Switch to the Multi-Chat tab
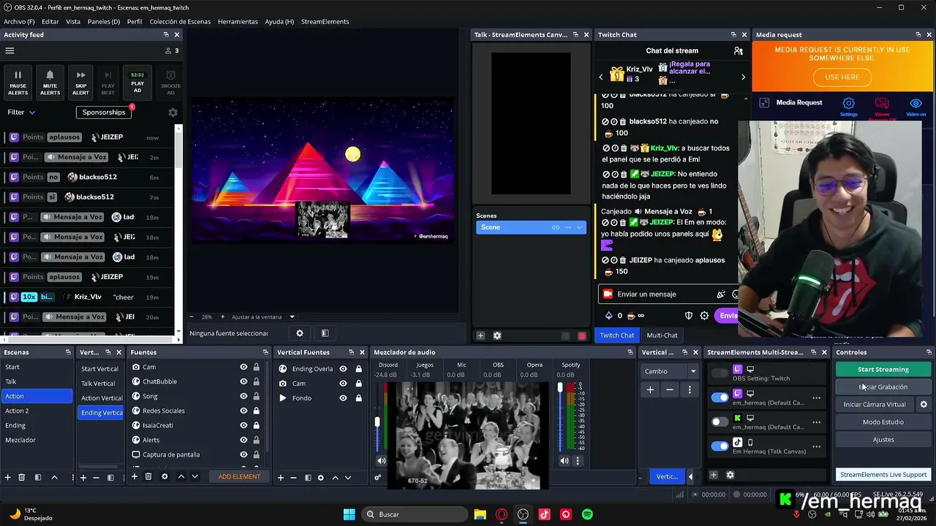 coord(662,335)
